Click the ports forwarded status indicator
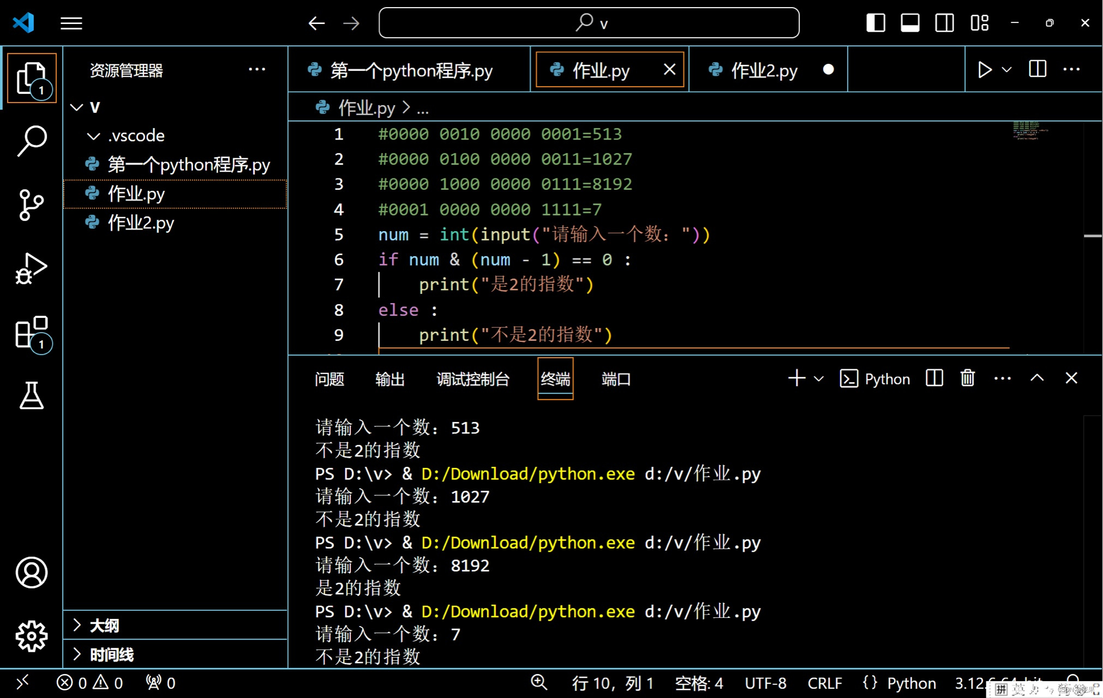Image resolution: width=1103 pixels, height=698 pixels. pyautogui.click(x=160, y=683)
